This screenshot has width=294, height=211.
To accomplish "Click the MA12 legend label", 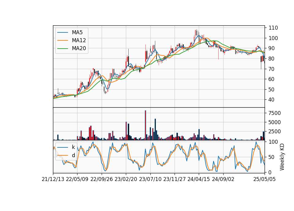I will click(x=79, y=40).
